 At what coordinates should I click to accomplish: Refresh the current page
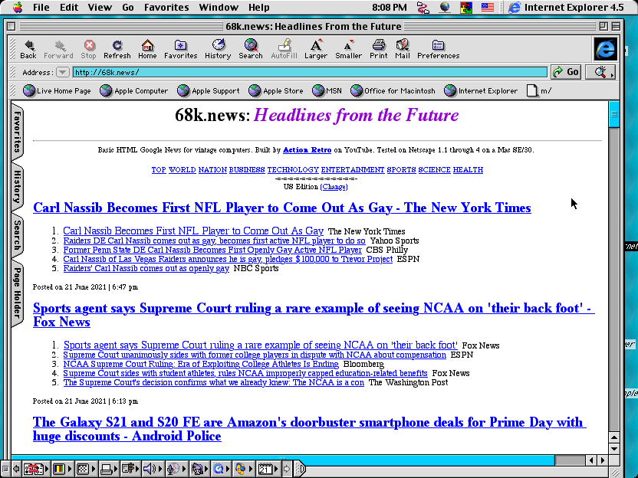coord(117,49)
